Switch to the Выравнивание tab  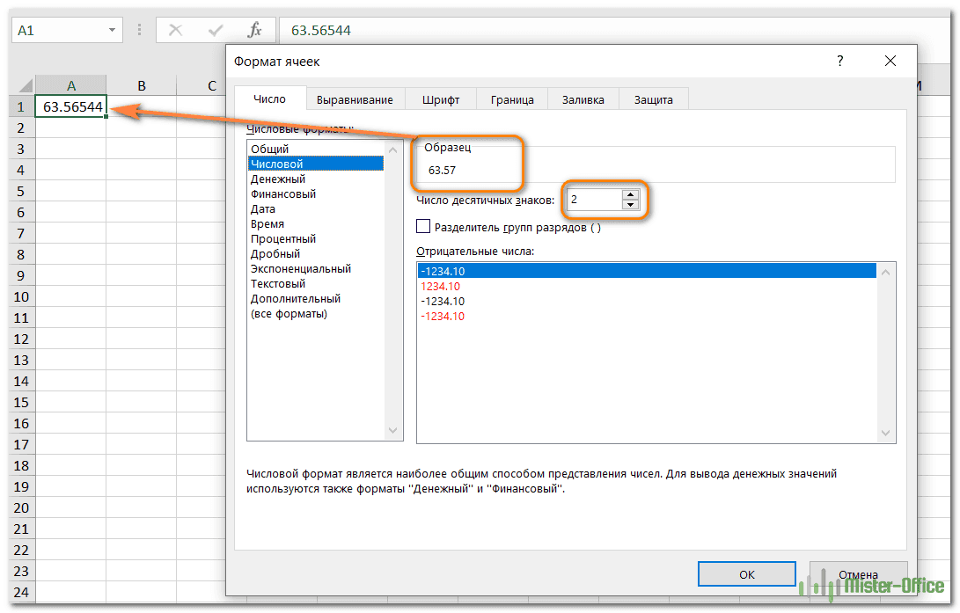click(355, 99)
